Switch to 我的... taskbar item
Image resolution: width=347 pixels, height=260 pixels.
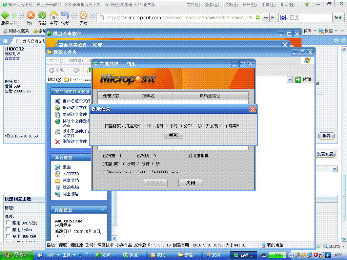point(161,255)
